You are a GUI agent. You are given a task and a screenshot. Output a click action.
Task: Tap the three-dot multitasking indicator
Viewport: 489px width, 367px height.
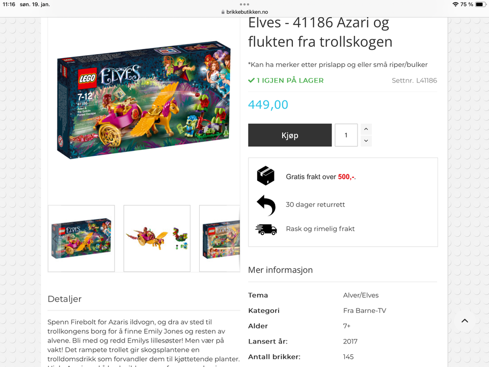click(244, 5)
